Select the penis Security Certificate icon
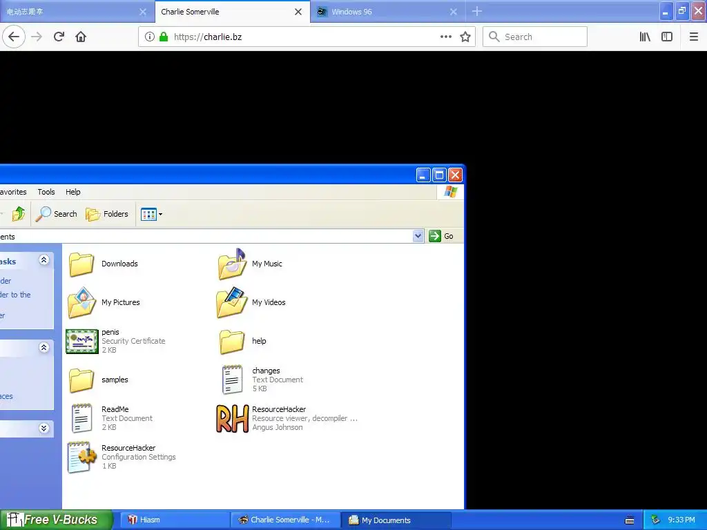 click(81, 341)
